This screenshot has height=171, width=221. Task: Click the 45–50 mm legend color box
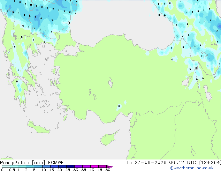102,166
